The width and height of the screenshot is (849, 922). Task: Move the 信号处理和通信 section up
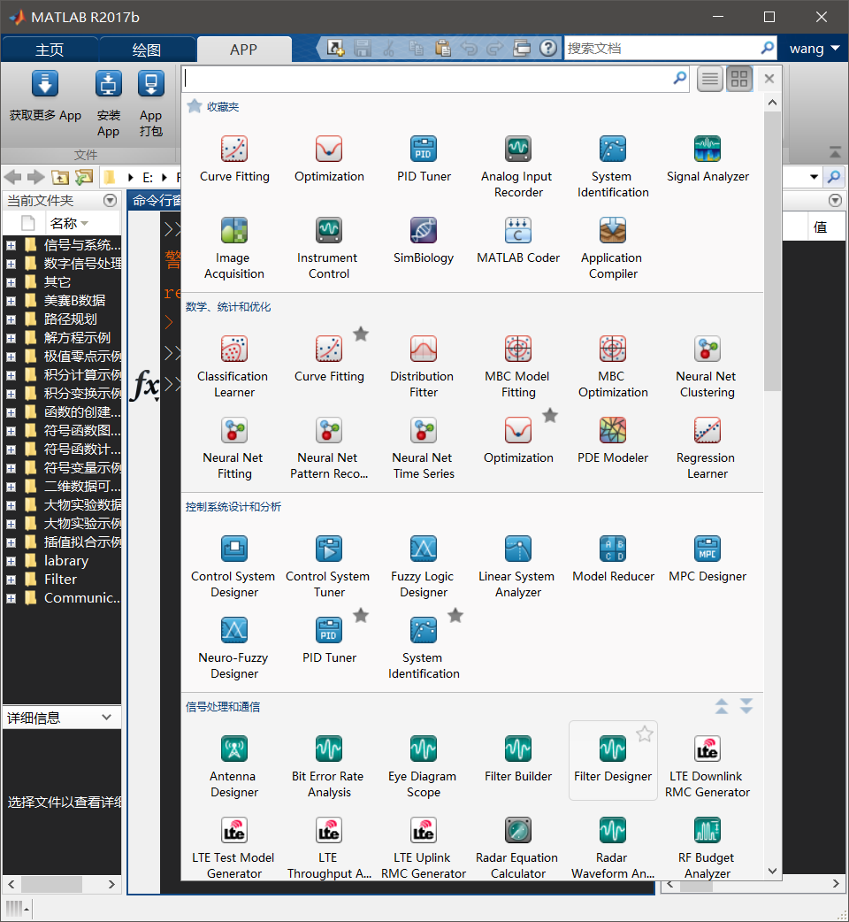point(722,705)
